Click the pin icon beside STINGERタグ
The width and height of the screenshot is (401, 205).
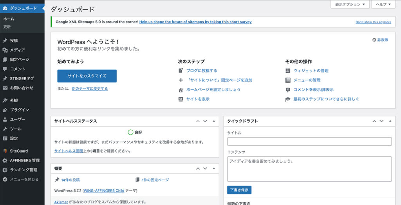coord(5,78)
